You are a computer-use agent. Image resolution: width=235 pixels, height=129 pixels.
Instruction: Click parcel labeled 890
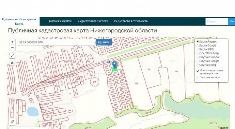tap(108, 70)
